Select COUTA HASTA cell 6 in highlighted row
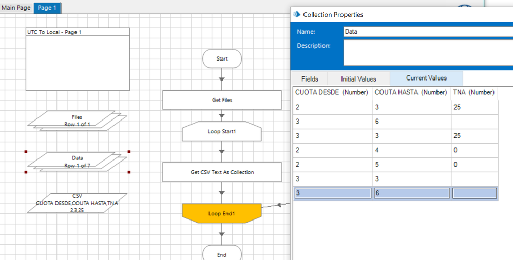The image size is (513, 260). pyautogui.click(x=412, y=193)
